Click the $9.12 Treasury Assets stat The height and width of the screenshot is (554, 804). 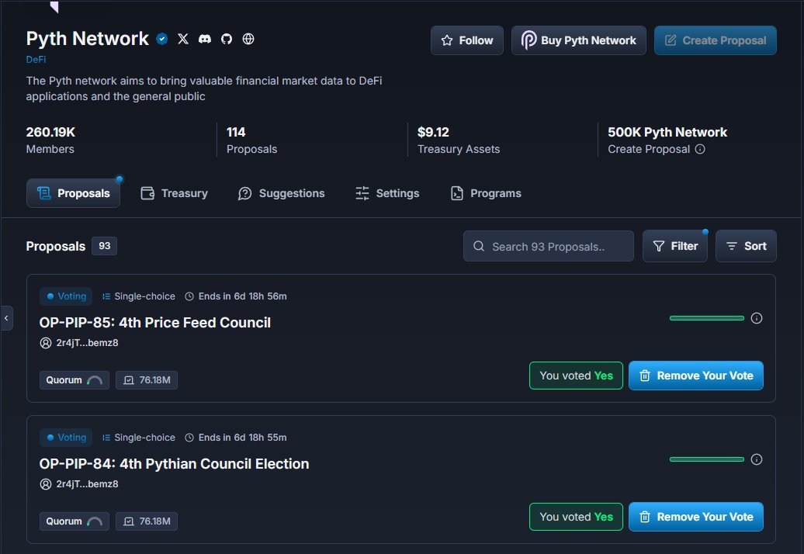pyautogui.click(x=459, y=140)
